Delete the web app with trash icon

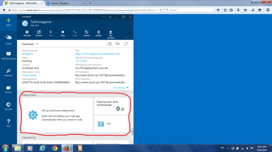click(98, 33)
